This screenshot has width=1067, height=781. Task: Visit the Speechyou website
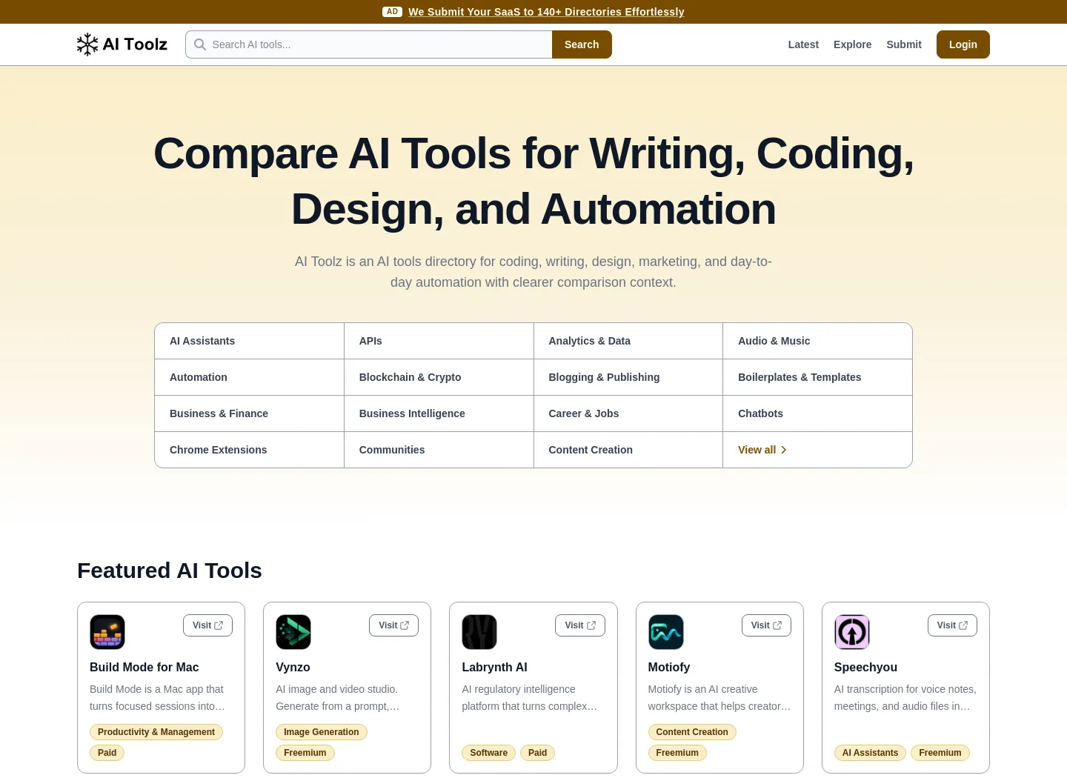click(x=952, y=625)
